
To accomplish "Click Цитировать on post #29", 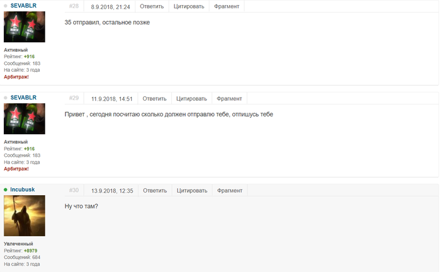I will [192, 99].
